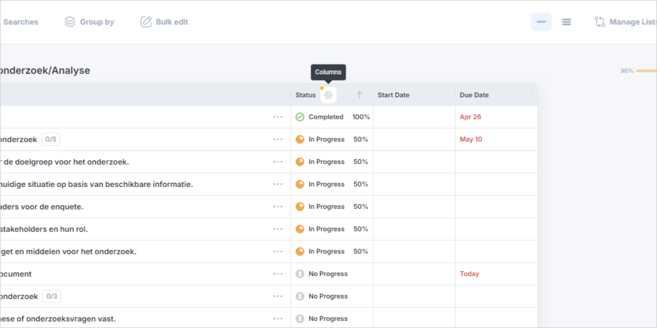657x328 pixels.
Task: Click the 30% progress bar
Action: (645, 70)
